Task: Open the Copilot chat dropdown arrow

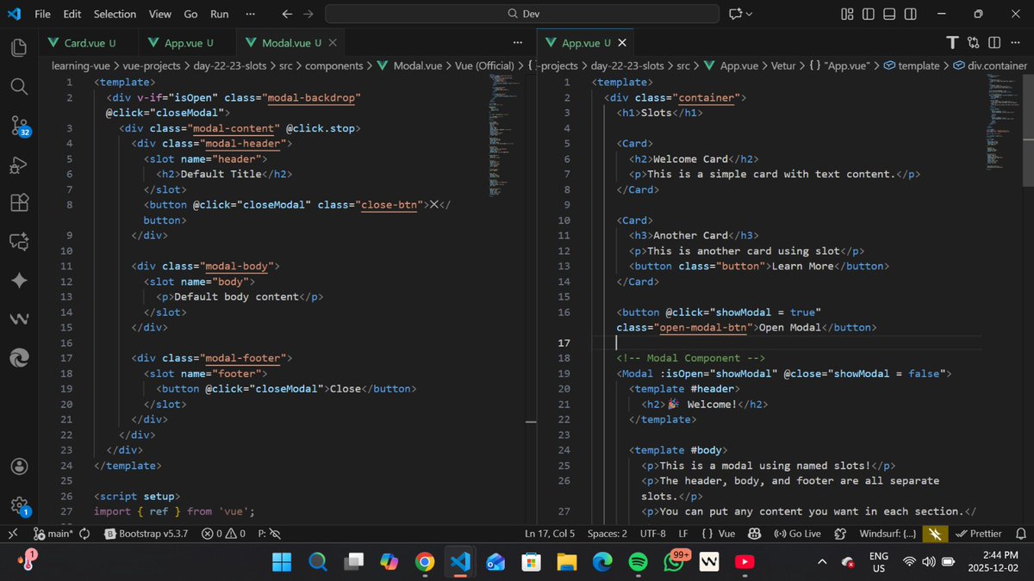Action: [749, 14]
